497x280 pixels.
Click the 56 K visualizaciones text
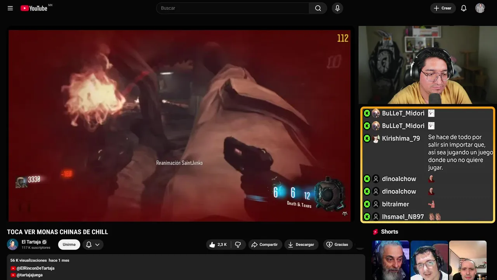(x=29, y=260)
